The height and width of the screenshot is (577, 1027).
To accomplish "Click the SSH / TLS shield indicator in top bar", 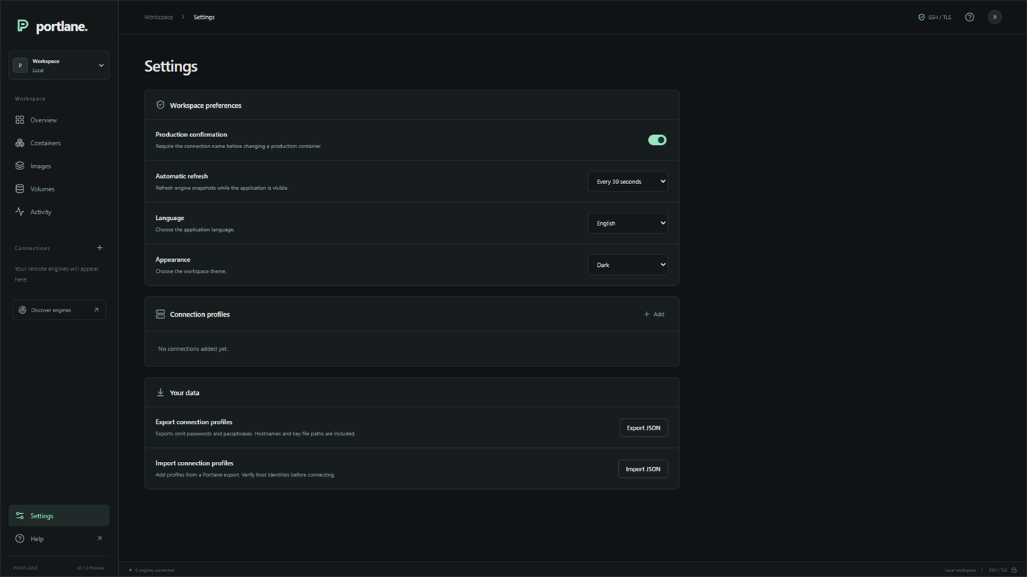I will [935, 17].
